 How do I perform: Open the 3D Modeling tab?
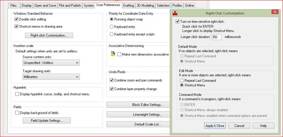[x=145, y=5]
